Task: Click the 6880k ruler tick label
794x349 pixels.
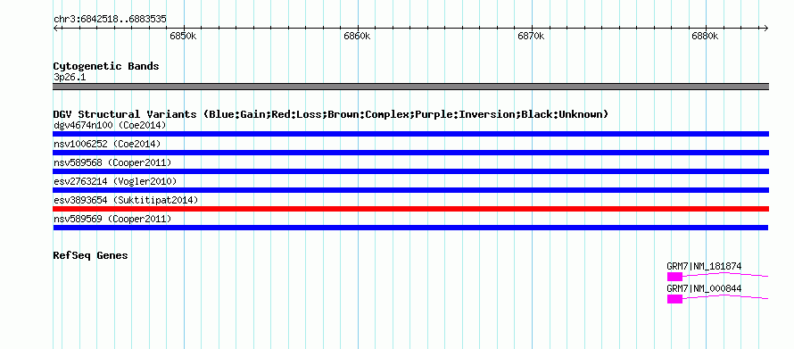Action: (x=705, y=37)
